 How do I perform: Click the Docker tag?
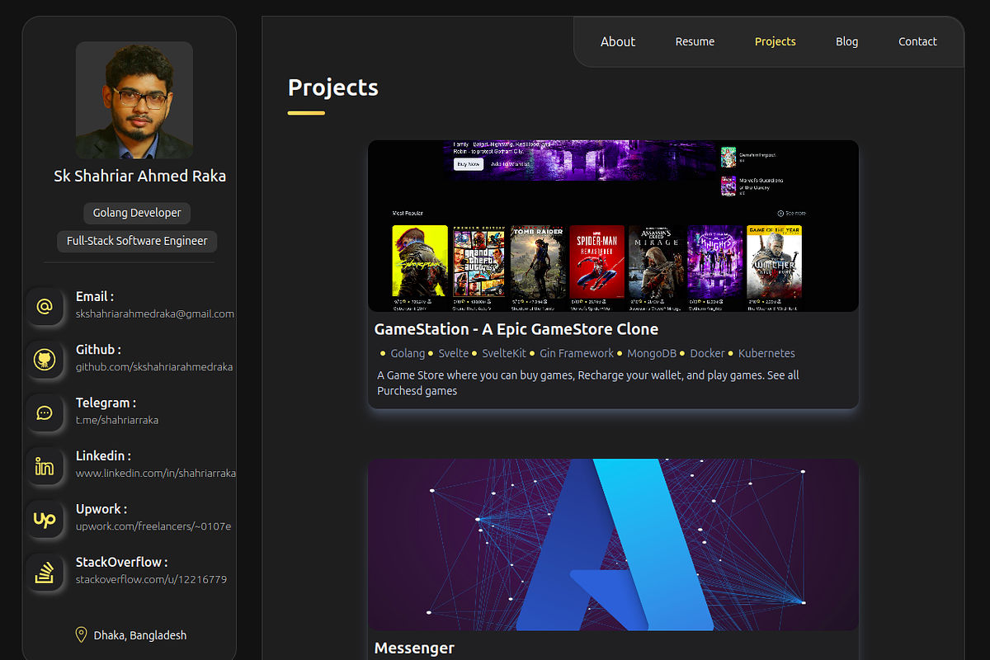point(708,353)
